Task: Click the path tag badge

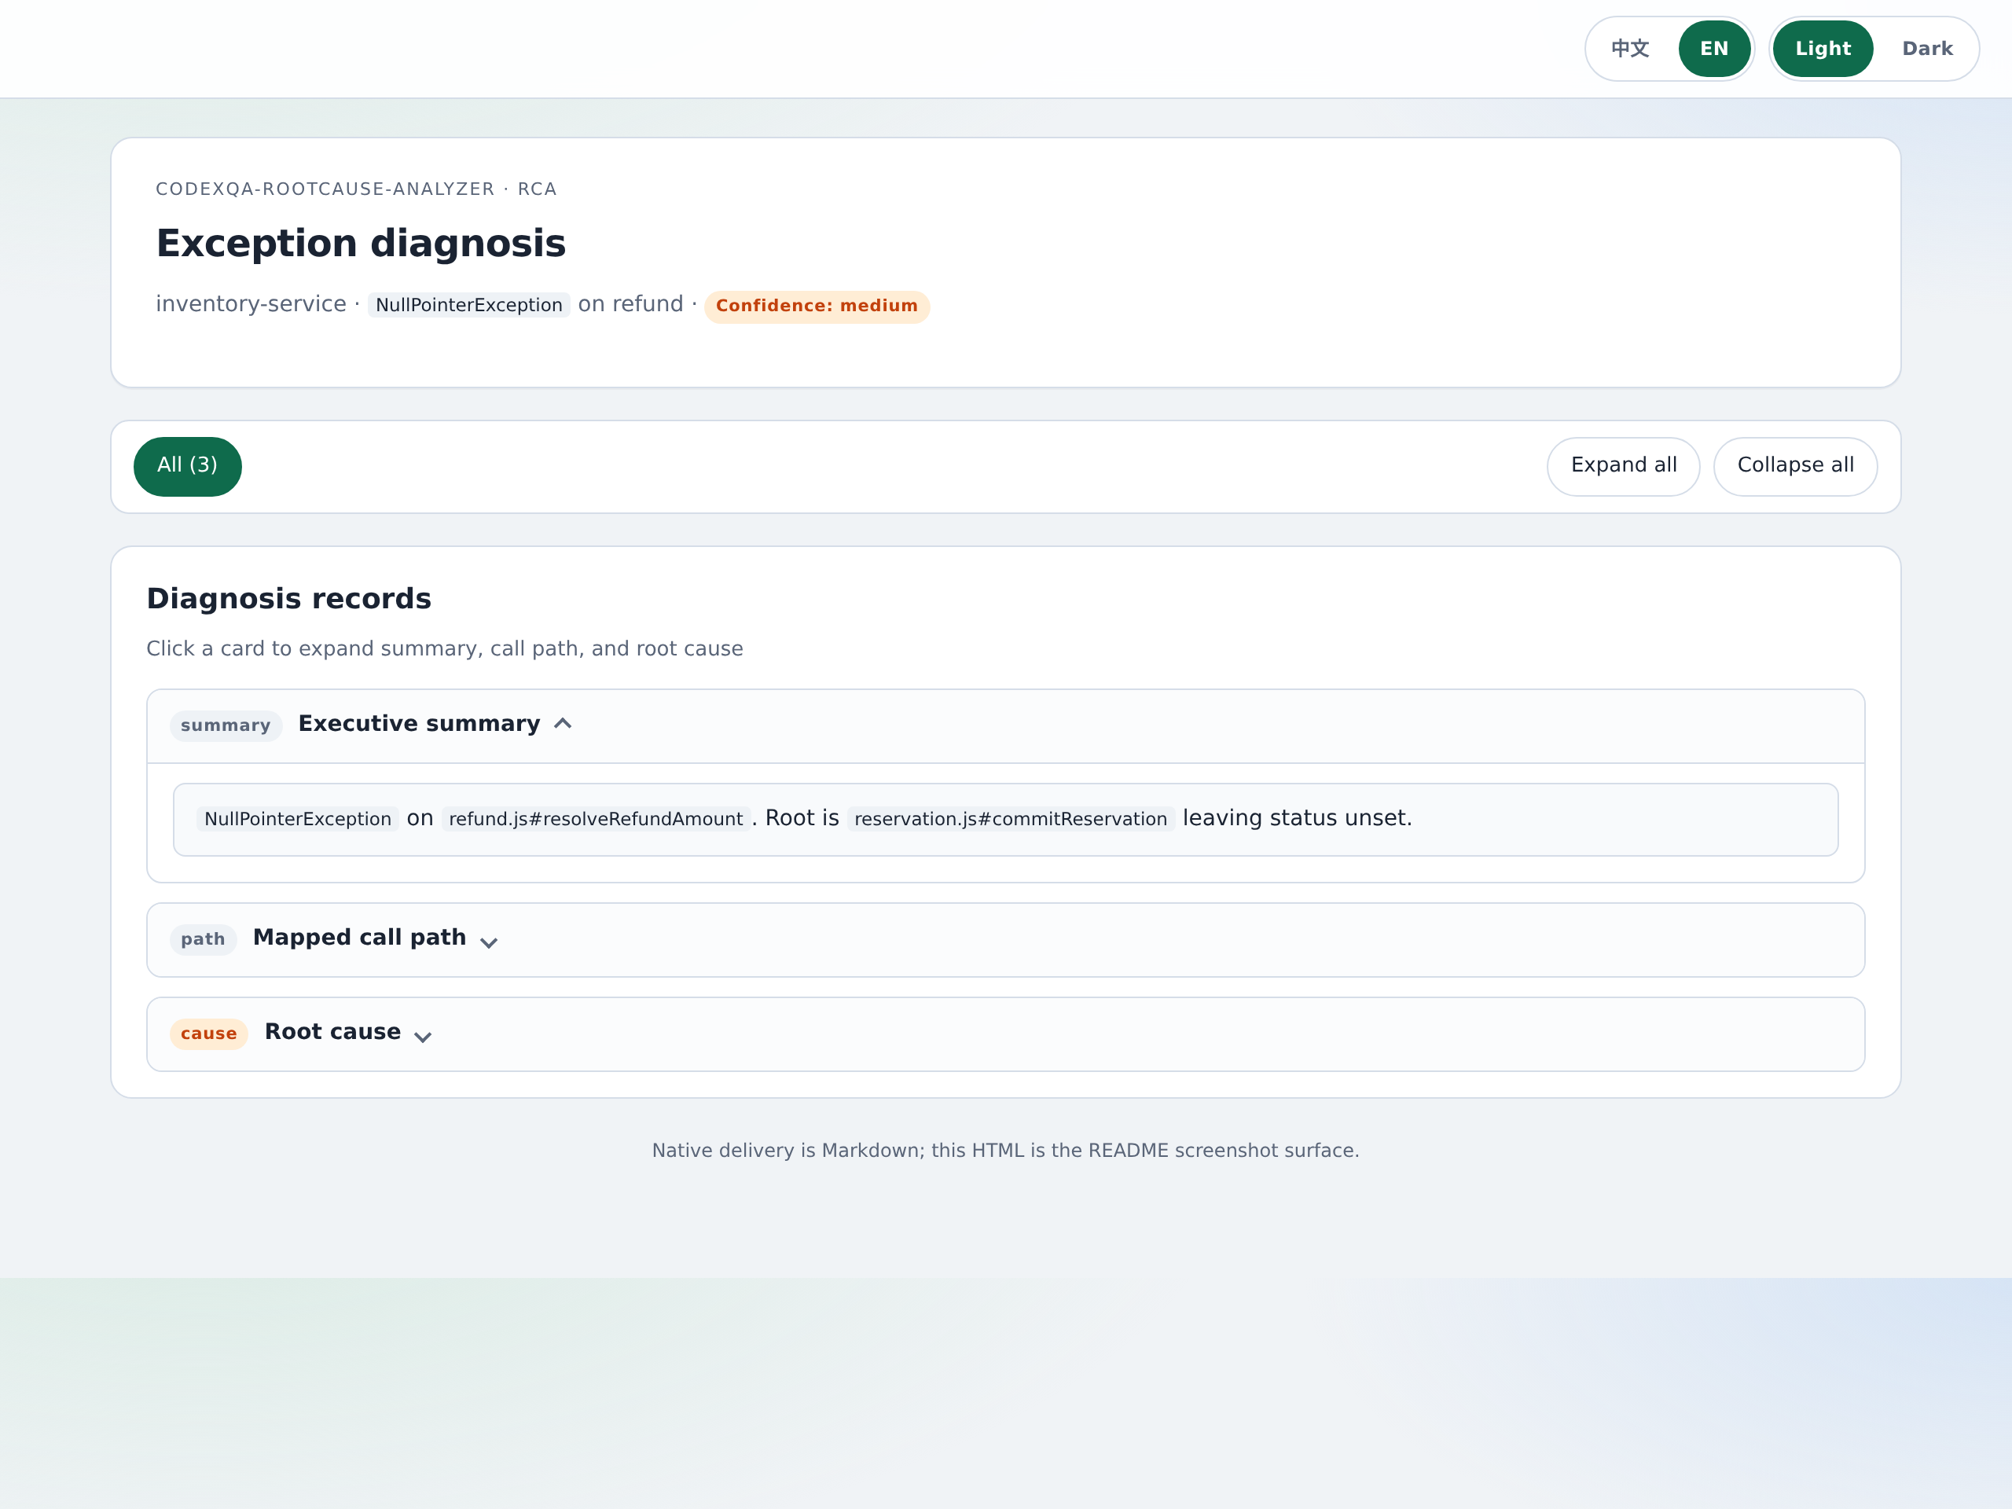Action: click(x=203, y=938)
